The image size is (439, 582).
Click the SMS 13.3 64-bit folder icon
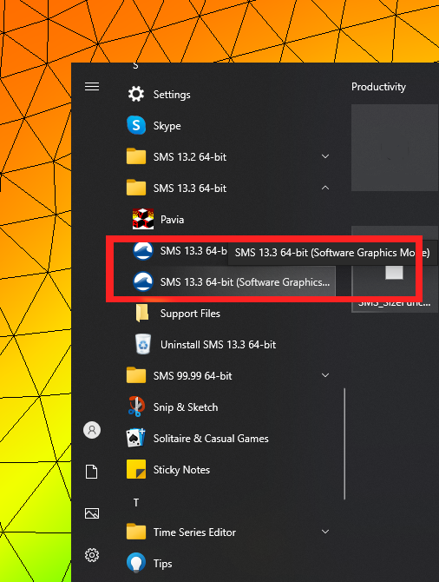click(x=136, y=188)
